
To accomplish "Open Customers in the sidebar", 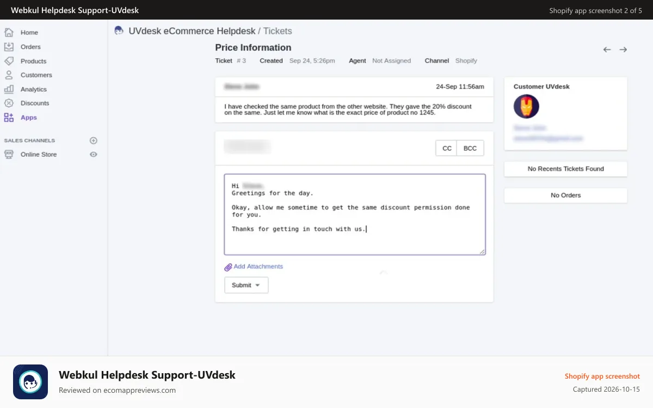I will [x=36, y=75].
